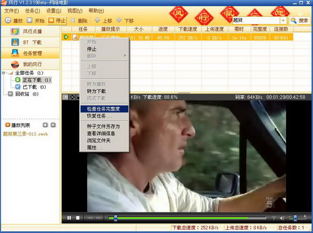Expand the 删除 submenu arrow in context menu
This screenshot has width=313, height=233.
pyautogui.click(x=125, y=56)
